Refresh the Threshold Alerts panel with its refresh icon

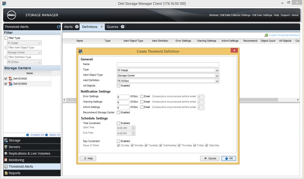58,27
